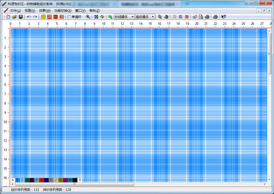This screenshot has height=194, width=274.
Task: Open the 帮助(Z) menu
Action: (95, 11)
